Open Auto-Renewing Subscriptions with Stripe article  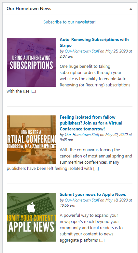pos(94,42)
